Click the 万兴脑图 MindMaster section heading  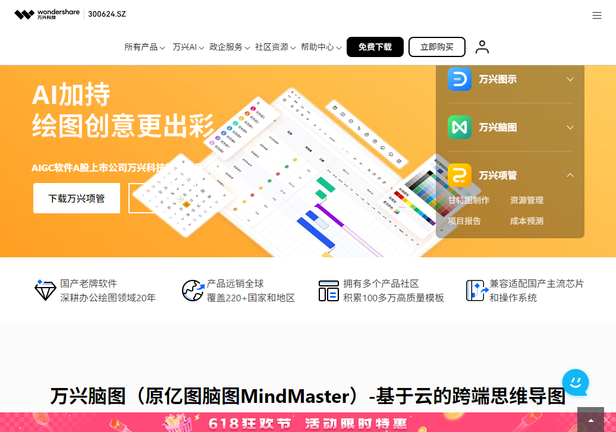307,396
